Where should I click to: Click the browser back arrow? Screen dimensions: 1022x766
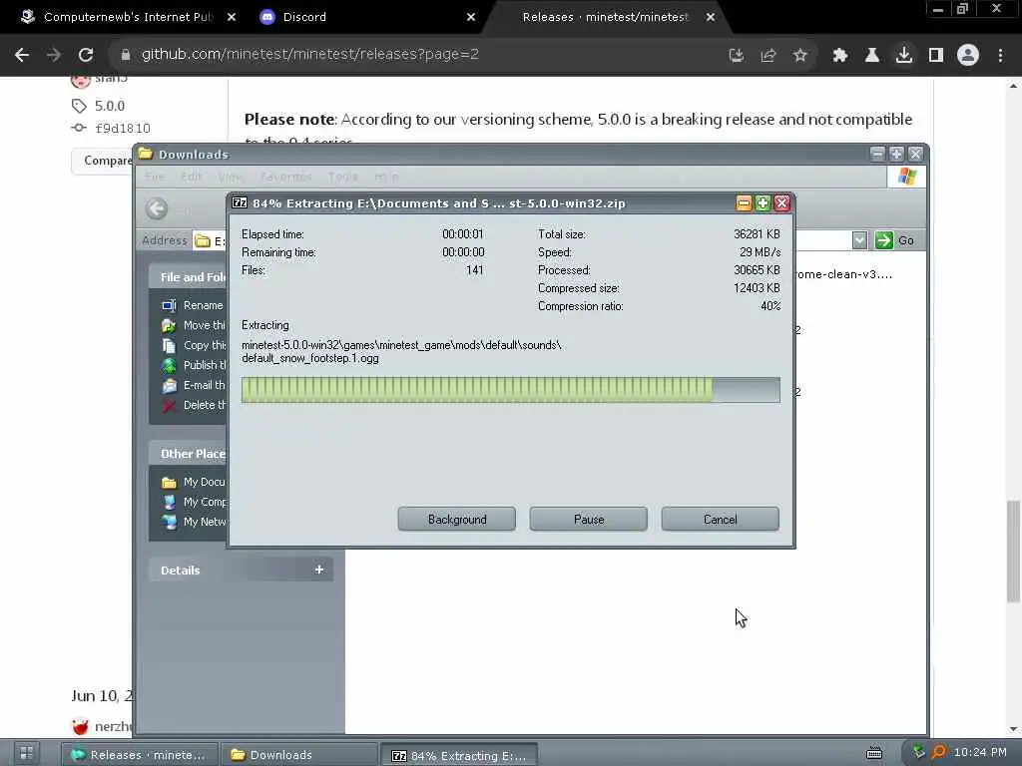pyautogui.click(x=22, y=55)
